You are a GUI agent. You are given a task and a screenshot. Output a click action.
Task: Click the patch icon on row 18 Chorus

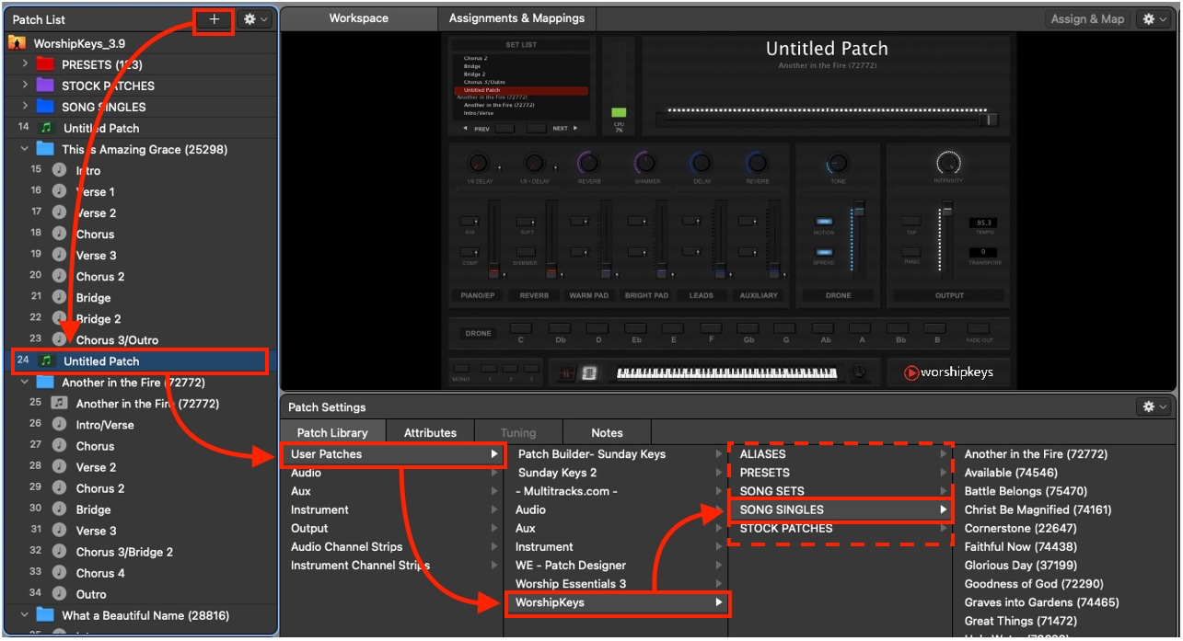(60, 234)
